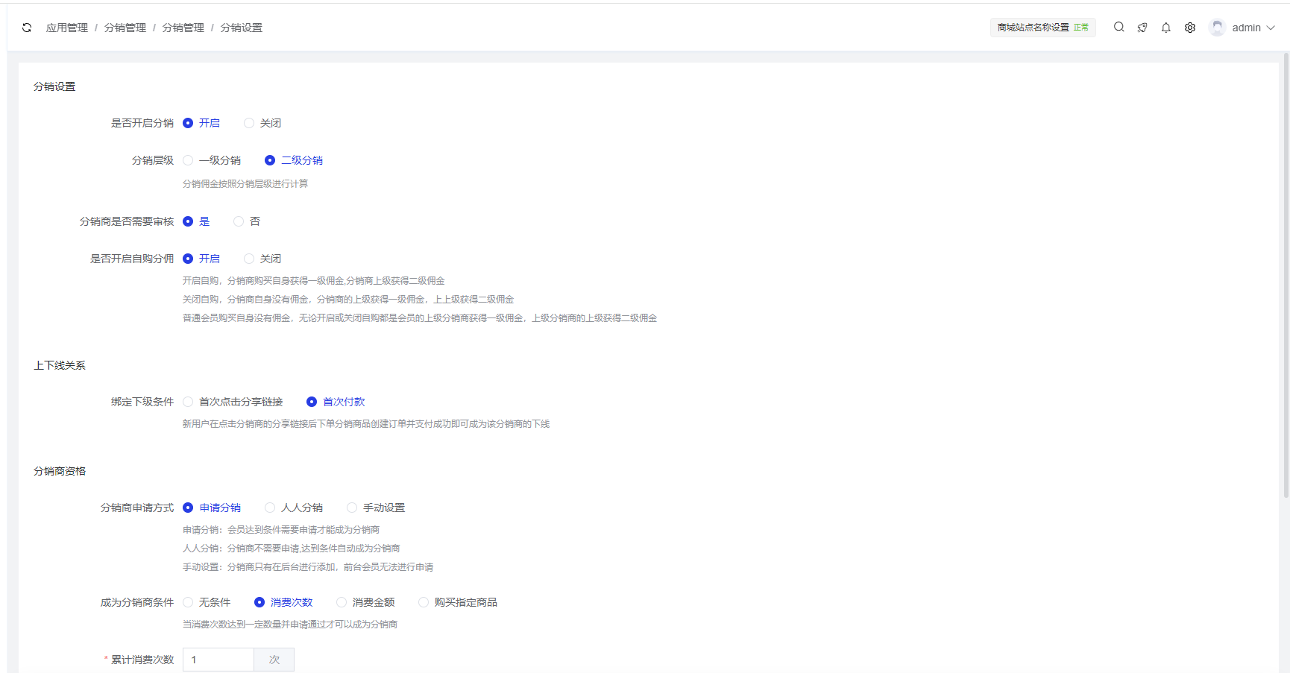This screenshot has height=673, width=1290.
Task: Click the 绑定下级条件 field label
Action: (x=142, y=402)
